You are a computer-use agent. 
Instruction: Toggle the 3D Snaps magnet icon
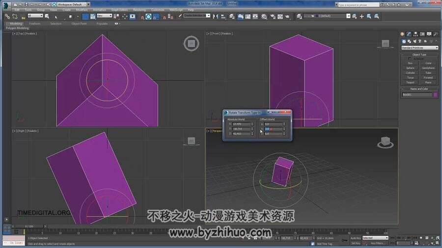pyautogui.click(x=142, y=17)
